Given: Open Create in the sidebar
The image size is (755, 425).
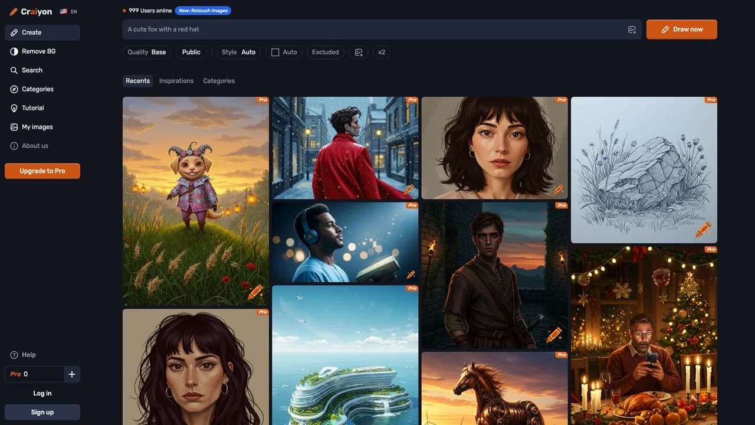Looking at the screenshot, I should pyautogui.click(x=42, y=32).
